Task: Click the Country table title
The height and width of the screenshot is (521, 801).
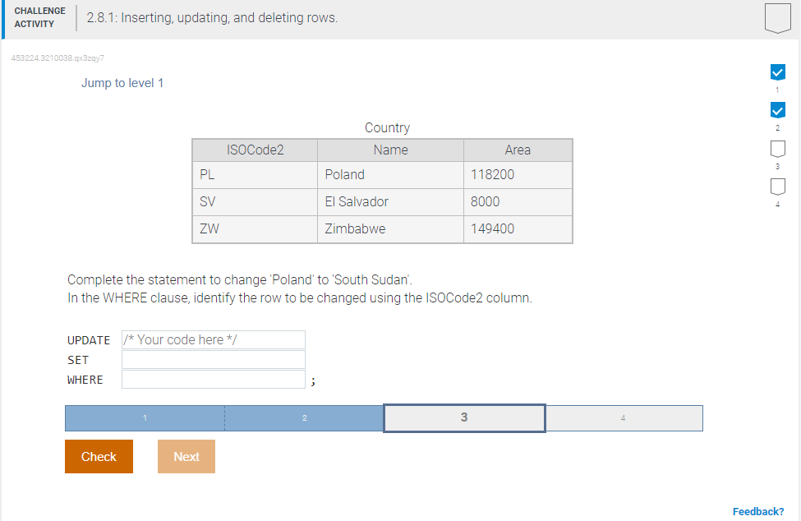Action: coord(387,127)
